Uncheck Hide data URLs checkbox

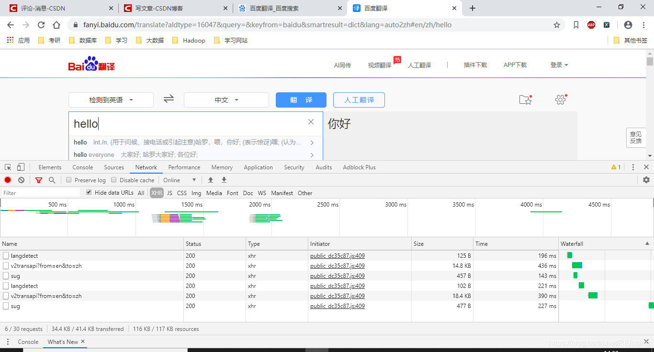89,192
